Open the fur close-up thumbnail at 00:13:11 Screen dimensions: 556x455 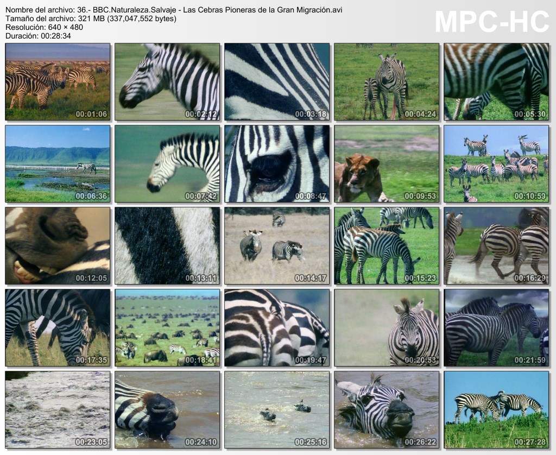tap(167, 246)
